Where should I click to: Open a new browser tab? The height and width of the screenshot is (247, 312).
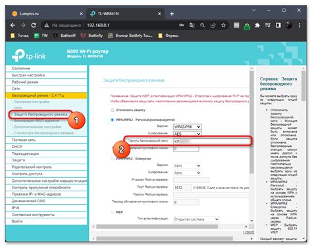tap(172, 14)
